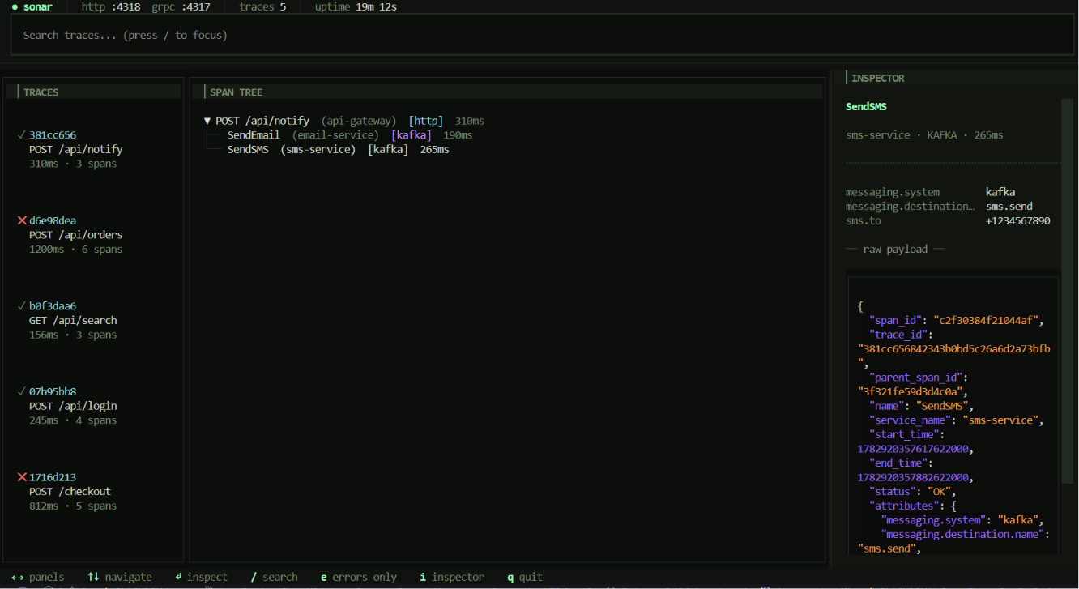The width and height of the screenshot is (1079, 589).
Task: Select trace POST /api/notify
Action: pos(76,150)
